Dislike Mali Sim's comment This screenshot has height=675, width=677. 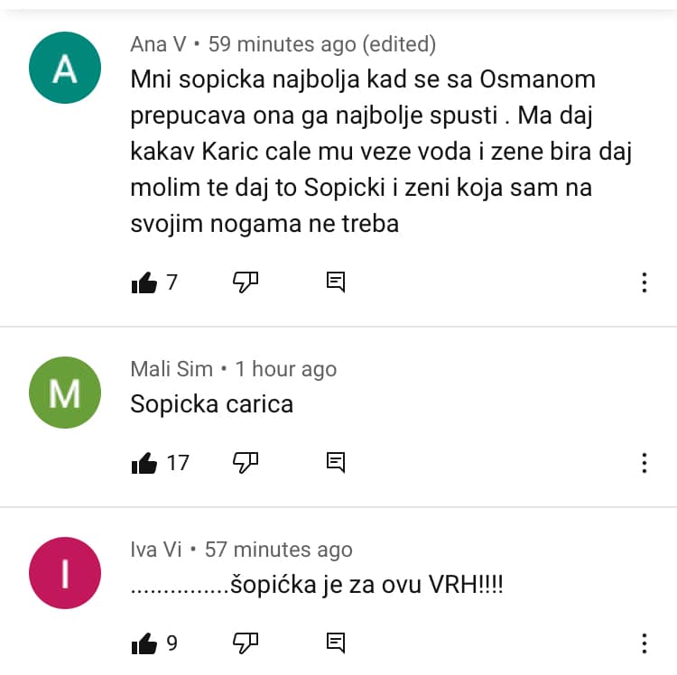[246, 463]
